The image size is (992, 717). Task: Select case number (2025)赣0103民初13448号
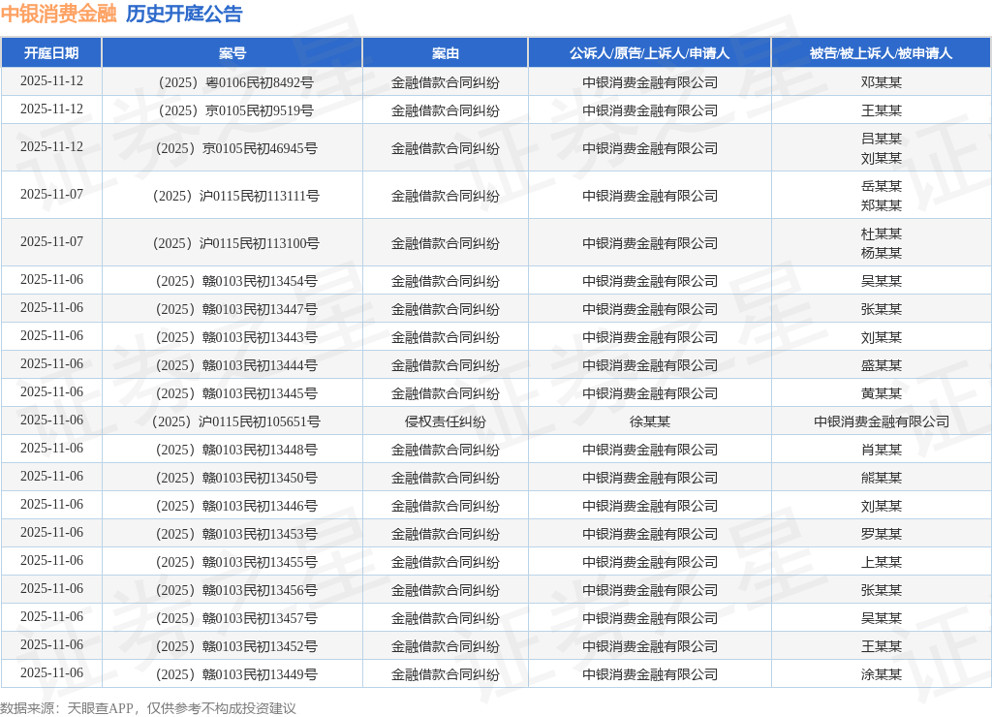236,450
